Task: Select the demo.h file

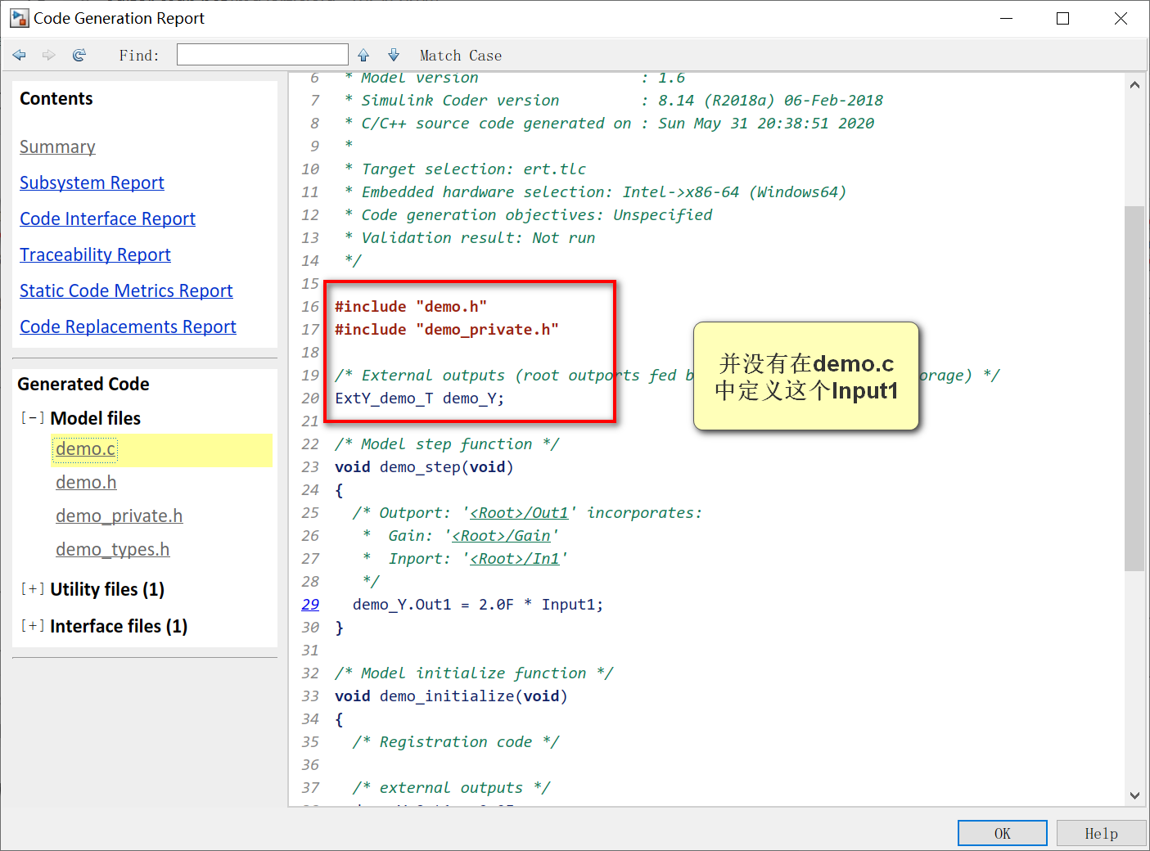Action: [x=86, y=483]
